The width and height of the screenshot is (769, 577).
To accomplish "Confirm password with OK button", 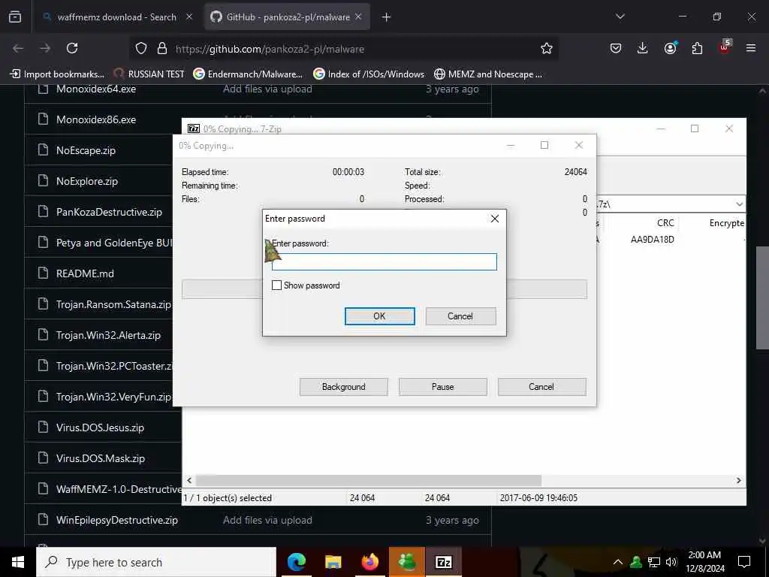I will click(379, 316).
